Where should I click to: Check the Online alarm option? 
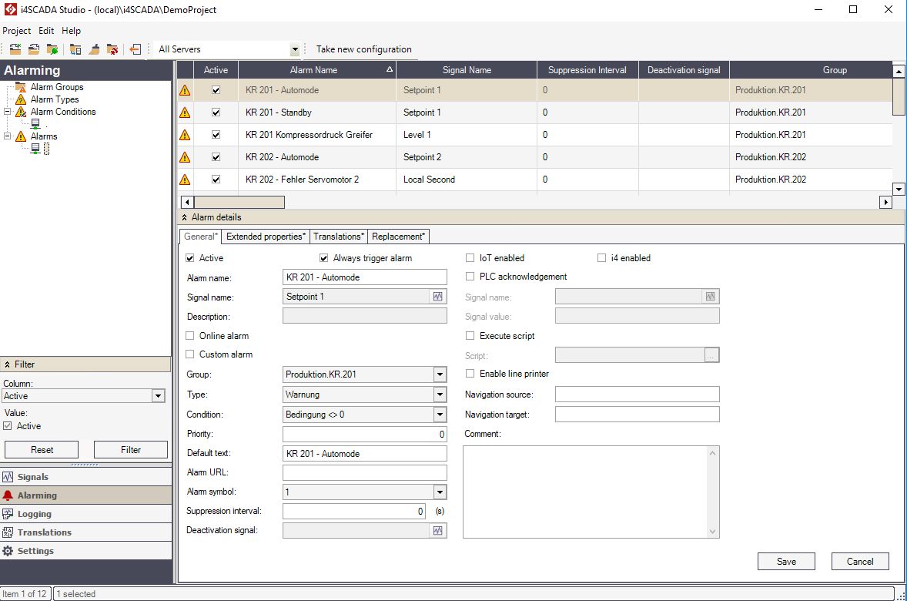pyautogui.click(x=190, y=336)
